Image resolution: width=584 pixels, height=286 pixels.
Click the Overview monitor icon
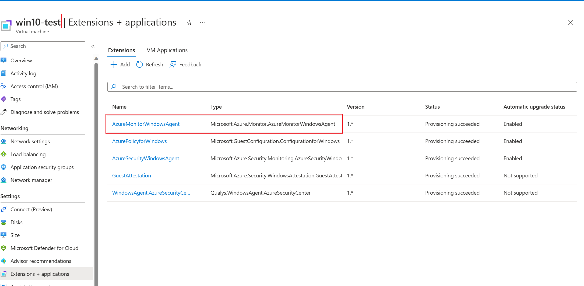[3, 60]
